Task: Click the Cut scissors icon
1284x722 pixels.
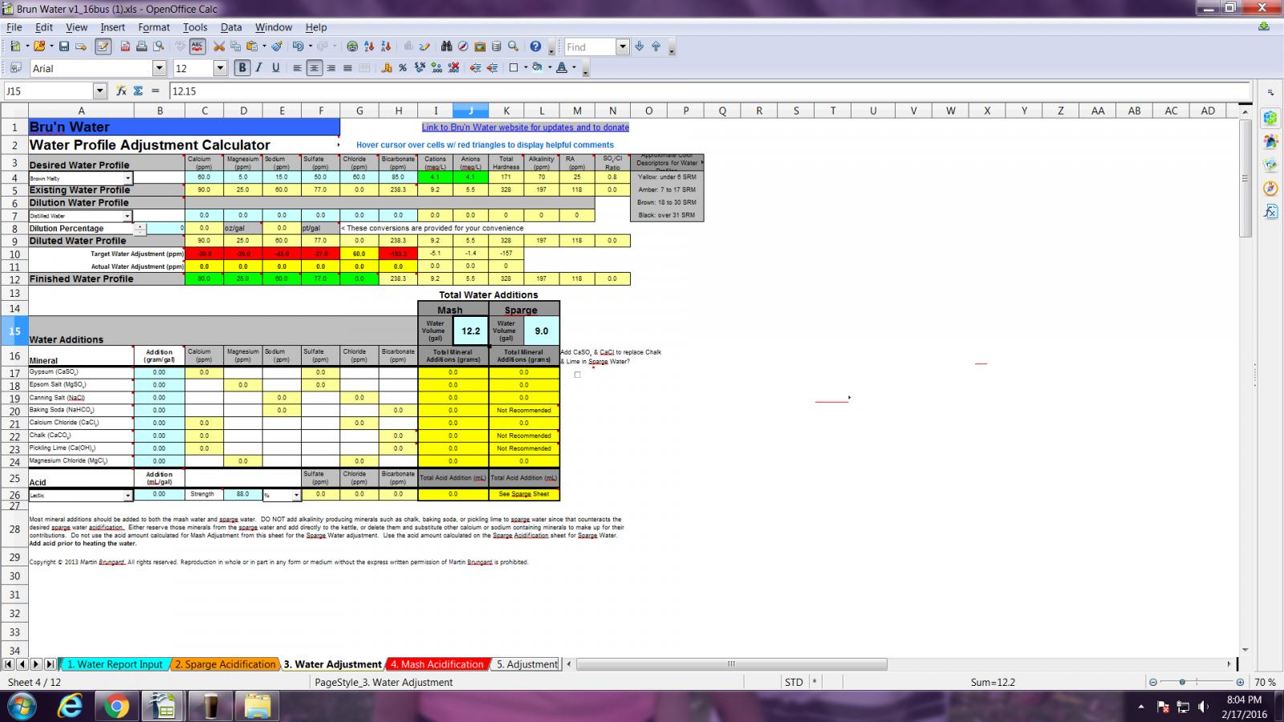Action: pyautogui.click(x=218, y=47)
